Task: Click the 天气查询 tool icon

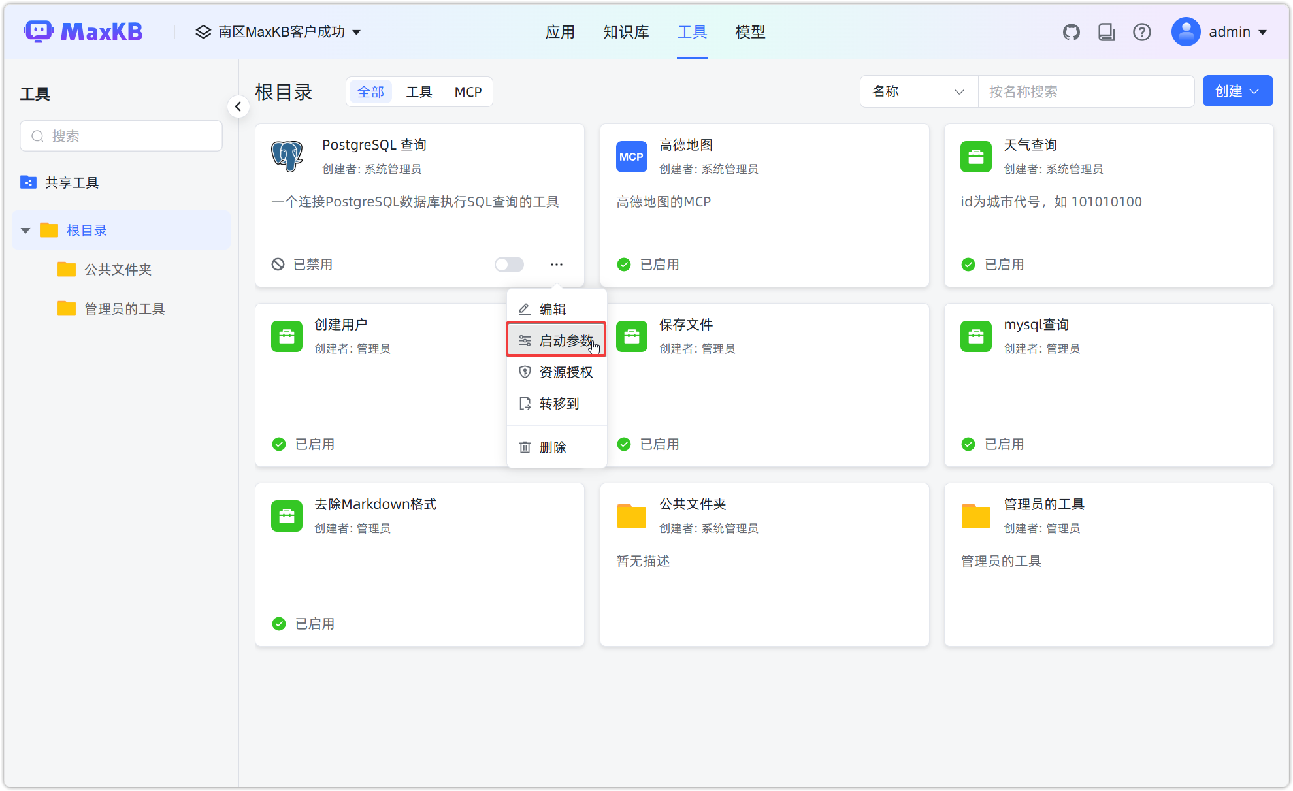Action: pos(975,157)
